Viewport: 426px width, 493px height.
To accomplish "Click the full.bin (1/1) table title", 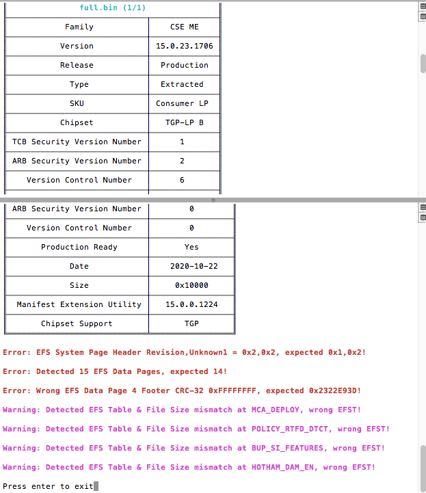I will pyautogui.click(x=113, y=8).
